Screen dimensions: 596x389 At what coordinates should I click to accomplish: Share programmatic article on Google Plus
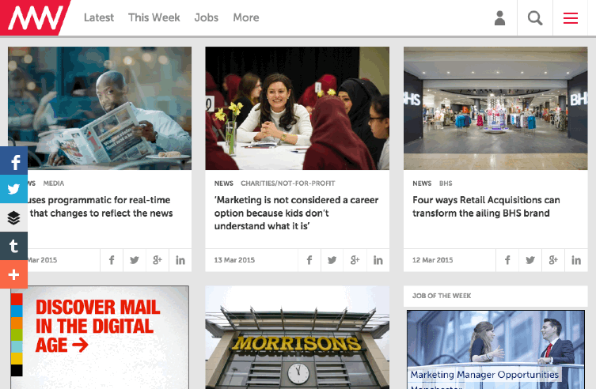(x=158, y=260)
